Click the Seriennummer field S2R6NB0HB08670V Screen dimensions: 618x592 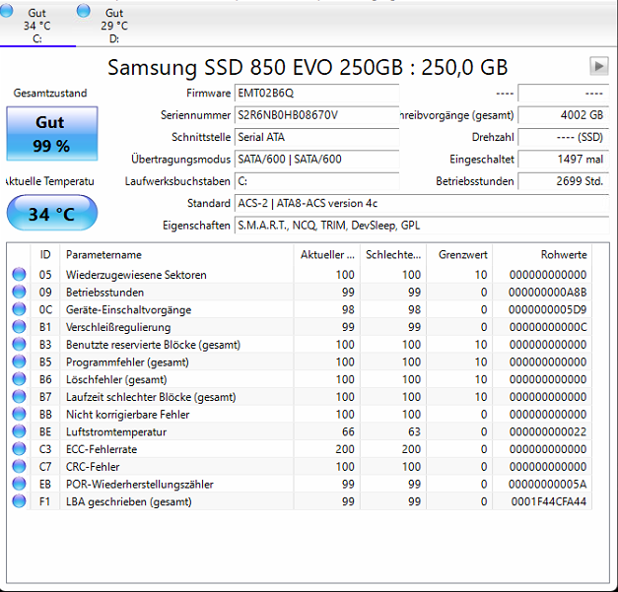point(316,115)
